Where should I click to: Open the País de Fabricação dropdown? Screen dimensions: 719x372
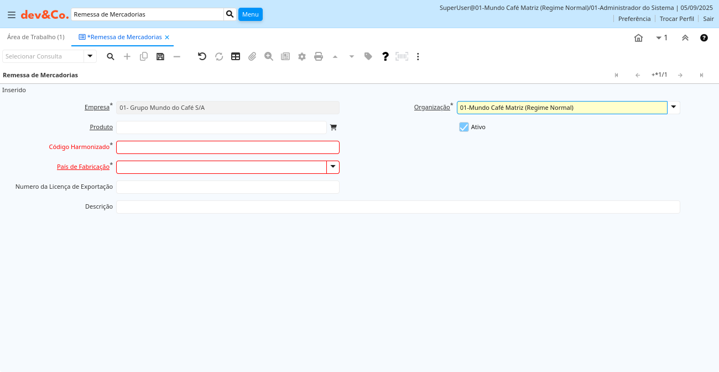(x=333, y=167)
